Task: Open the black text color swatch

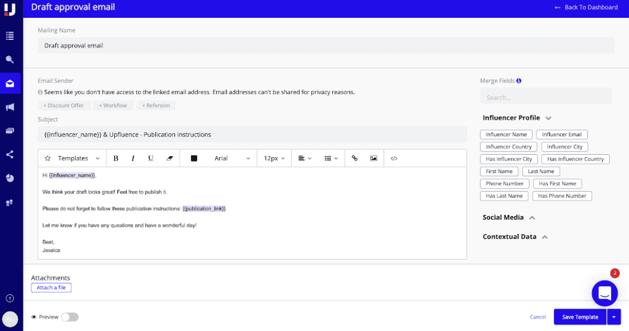Action: (x=194, y=158)
